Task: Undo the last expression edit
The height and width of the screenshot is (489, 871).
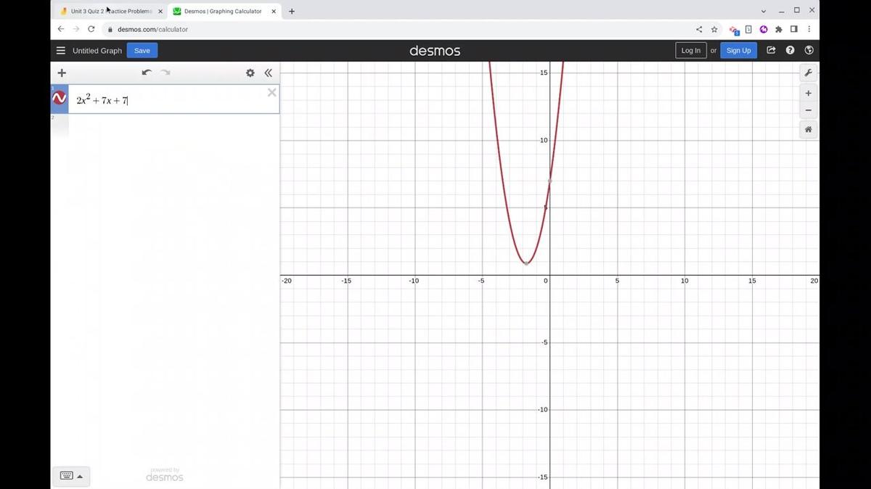Action: click(x=147, y=73)
